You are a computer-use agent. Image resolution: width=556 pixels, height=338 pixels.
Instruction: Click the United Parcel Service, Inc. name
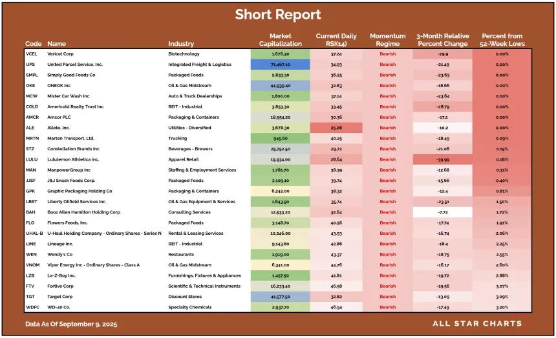coord(75,65)
